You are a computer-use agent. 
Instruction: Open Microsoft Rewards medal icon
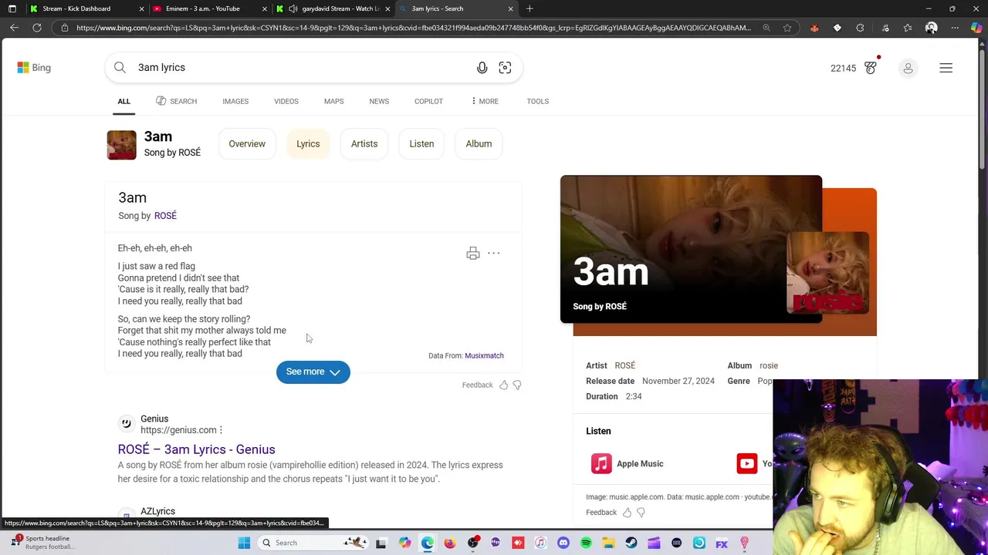click(871, 68)
